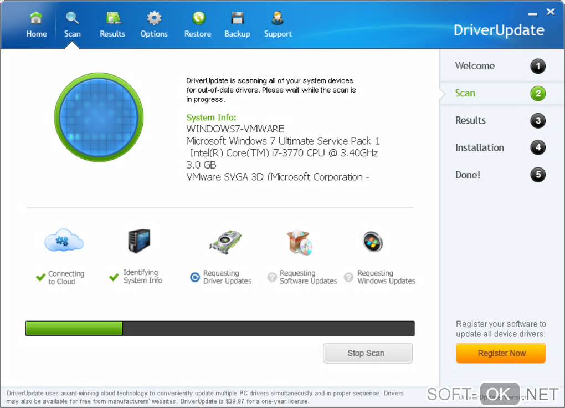This screenshot has height=408, width=565.
Task: Click the Requesting Driver Updates spinner icon
Action: tap(195, 277)
